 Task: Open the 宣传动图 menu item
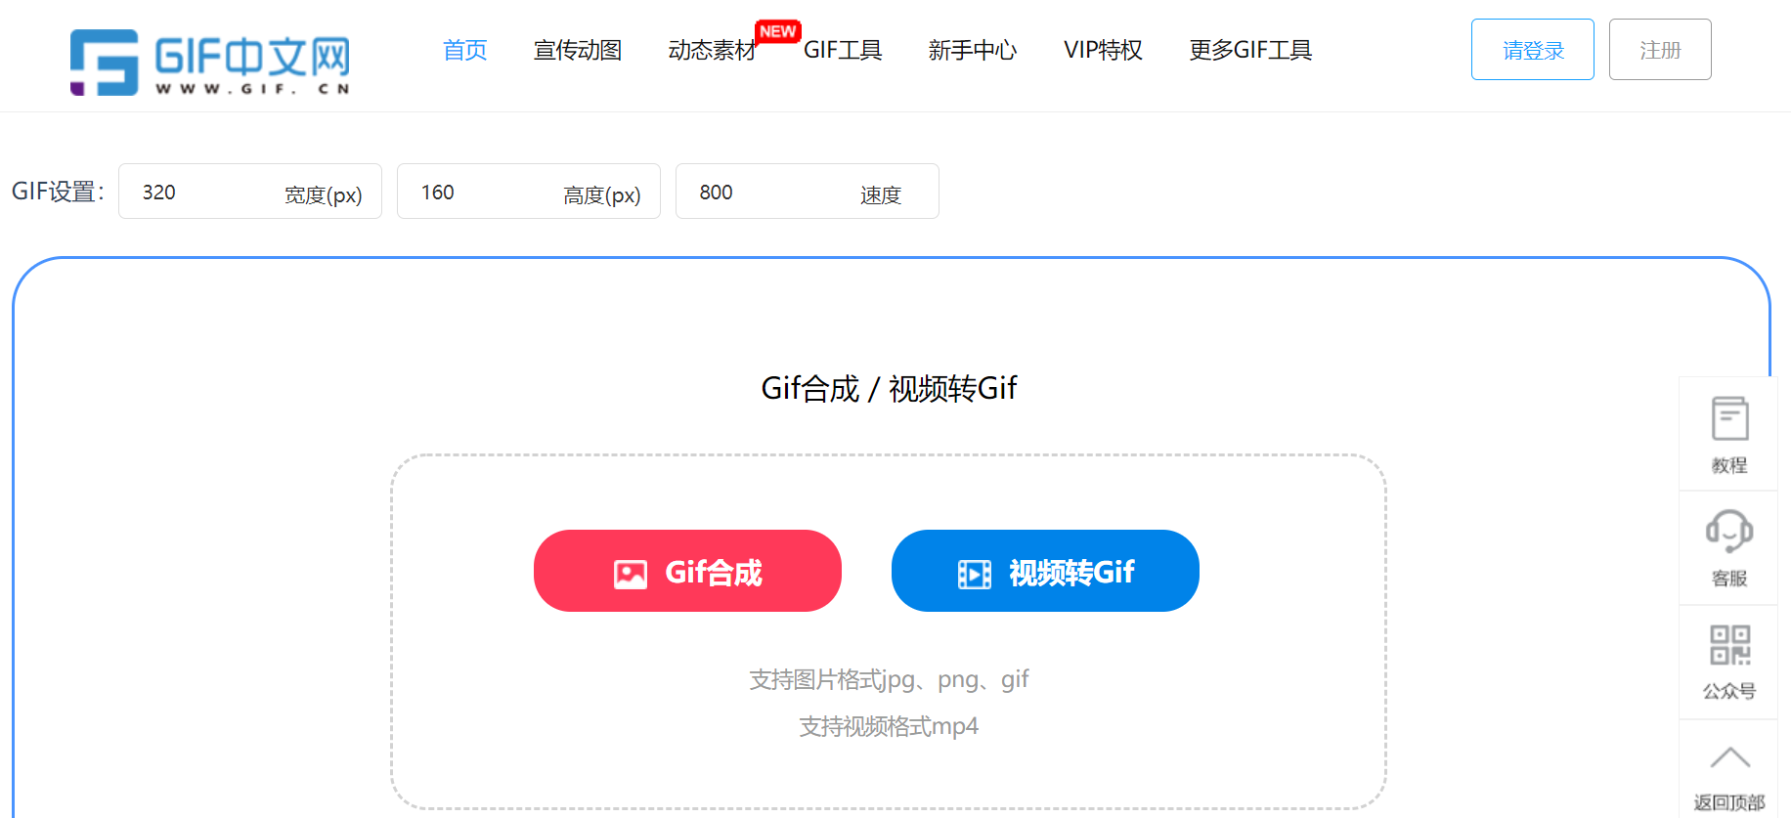point(578,50)
